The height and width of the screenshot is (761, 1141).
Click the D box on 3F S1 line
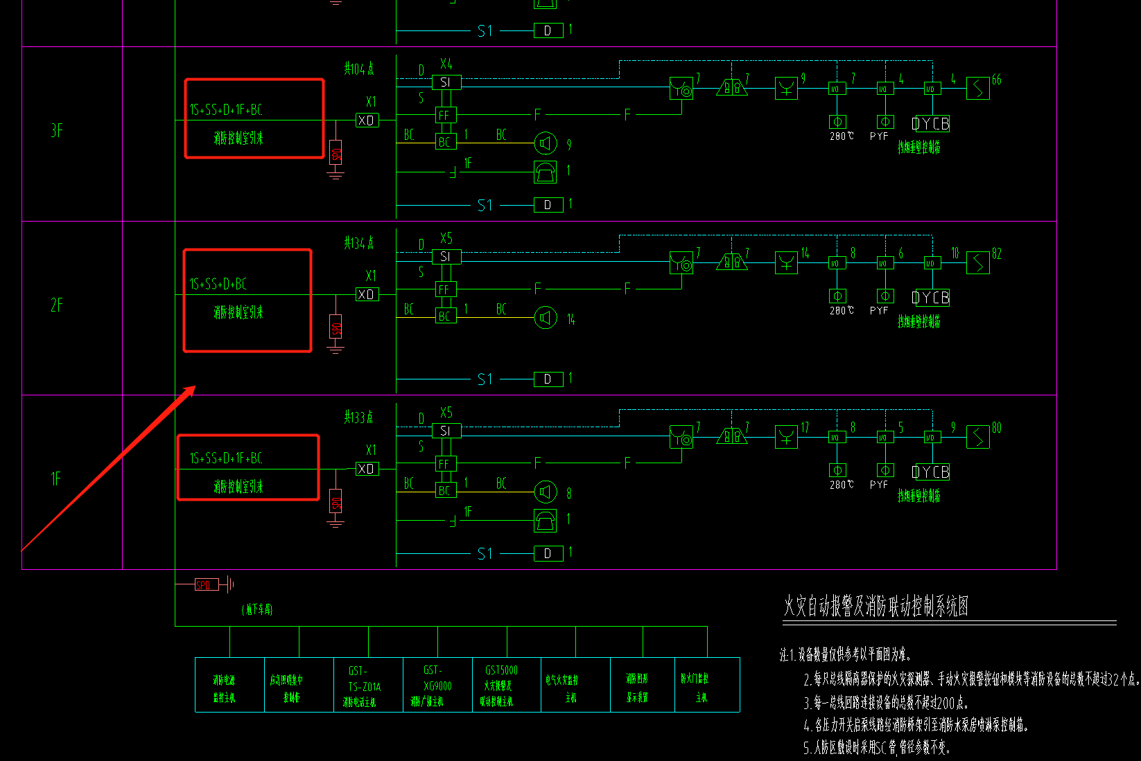click(x=548, y=205)
